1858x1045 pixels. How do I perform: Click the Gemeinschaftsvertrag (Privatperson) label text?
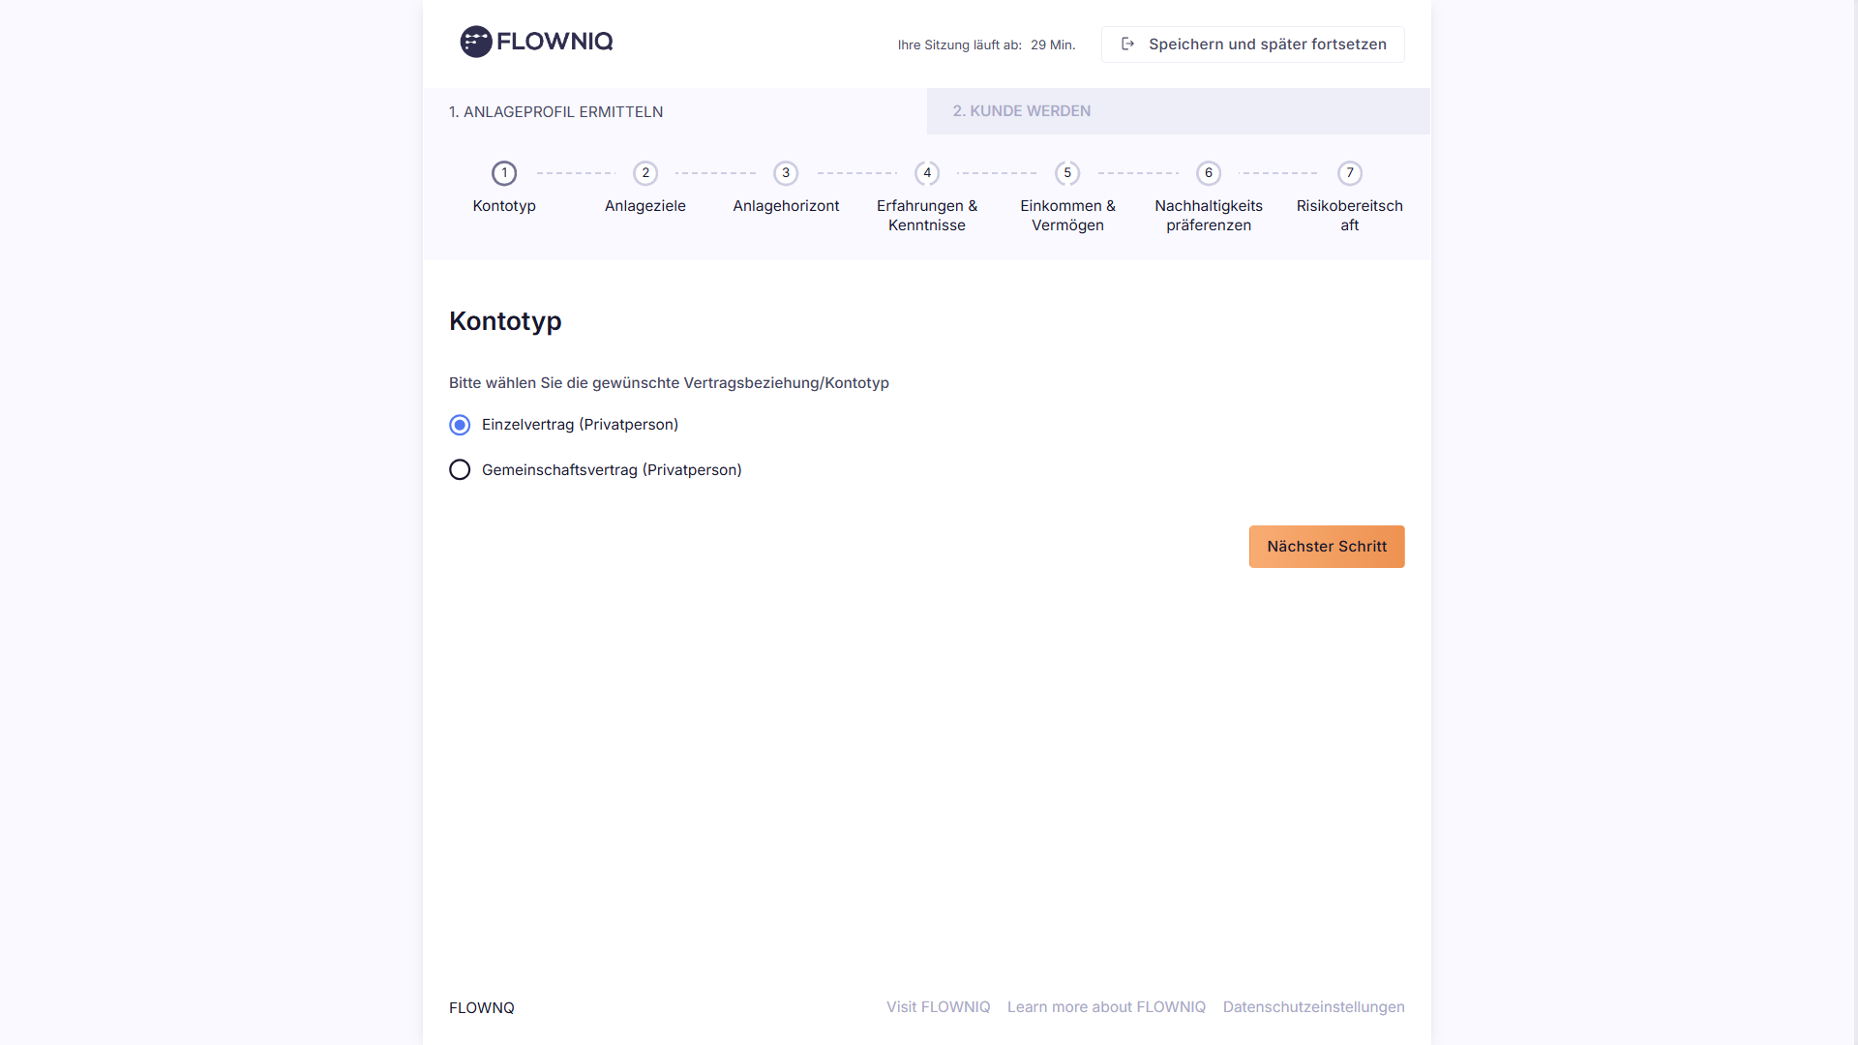612,470
